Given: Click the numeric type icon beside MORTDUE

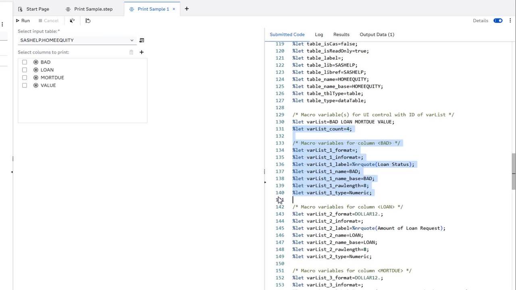Looking at the screenshot, I should 36,78.
